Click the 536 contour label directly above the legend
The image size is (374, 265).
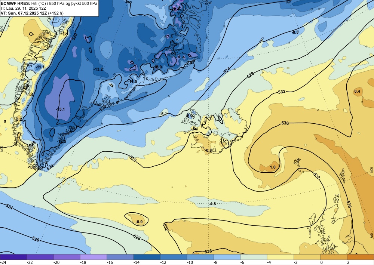click(x=208, y=251)
